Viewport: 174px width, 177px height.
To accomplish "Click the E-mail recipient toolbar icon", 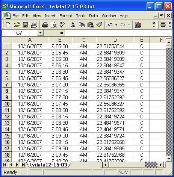I will point(34,25).
